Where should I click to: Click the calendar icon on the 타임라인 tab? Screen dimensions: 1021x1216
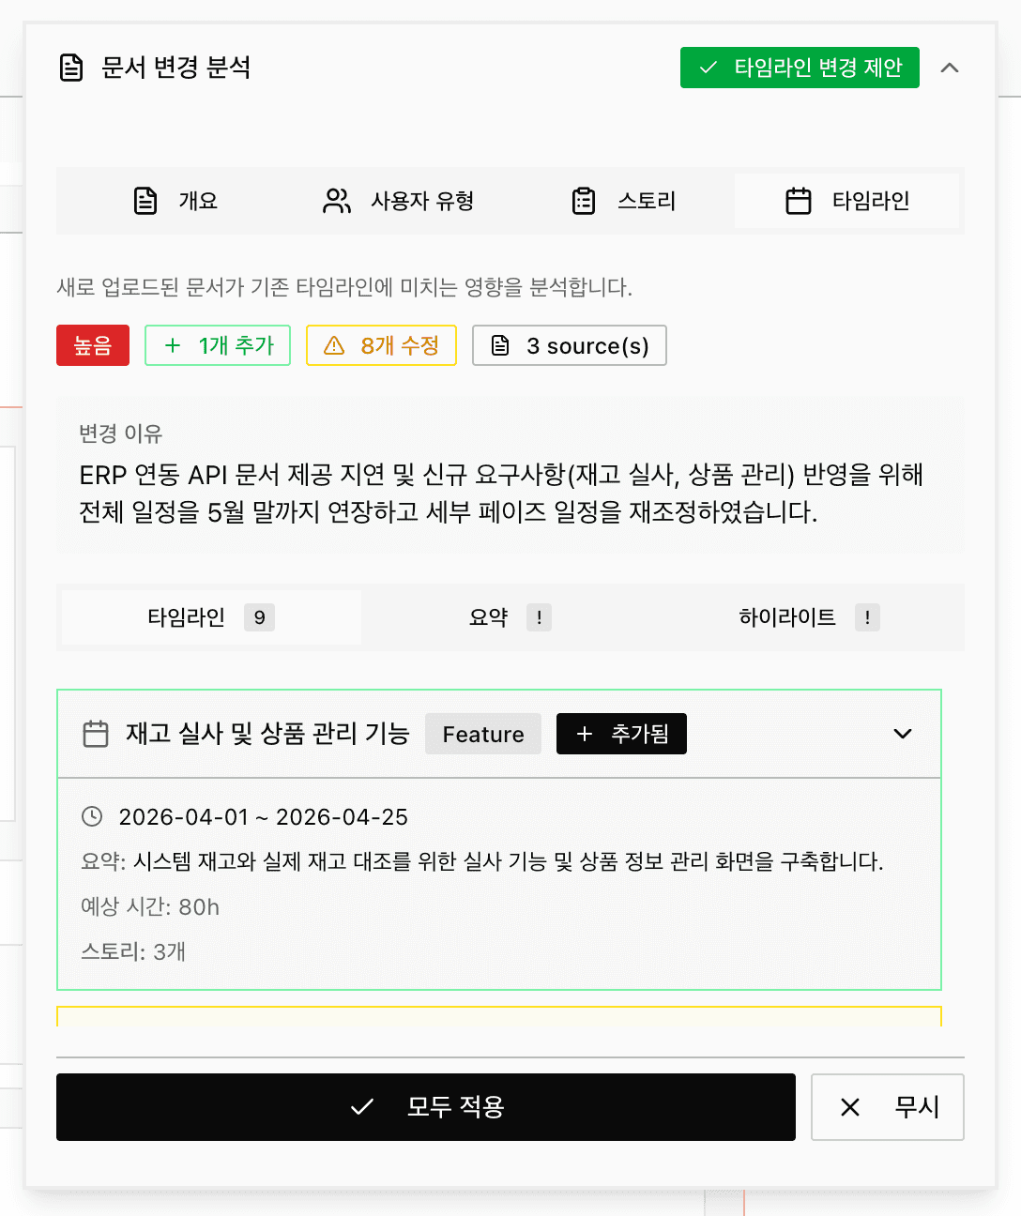[799, 200]
